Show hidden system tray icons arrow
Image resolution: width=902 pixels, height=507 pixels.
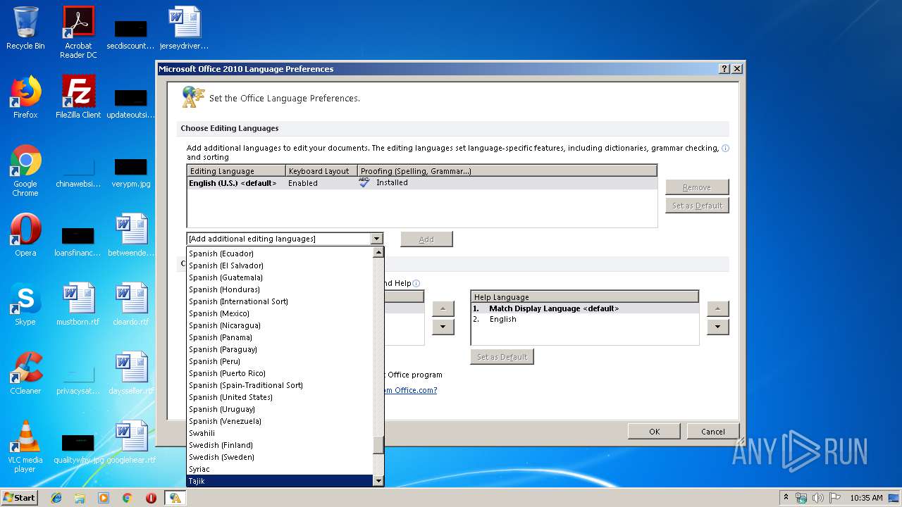click(786, 498)
